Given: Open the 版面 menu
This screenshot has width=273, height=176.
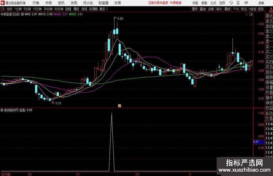Looking at the screenshot, I should tap(204, 3).
